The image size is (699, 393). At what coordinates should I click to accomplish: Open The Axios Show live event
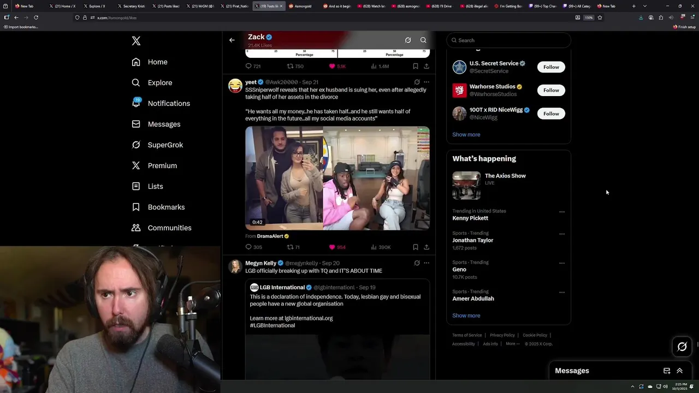tap(508, 186)
